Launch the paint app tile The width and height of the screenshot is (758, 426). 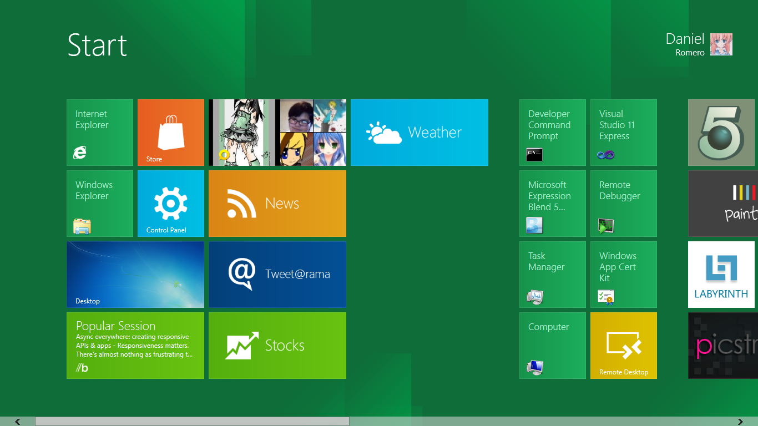(x=723, y=204)
